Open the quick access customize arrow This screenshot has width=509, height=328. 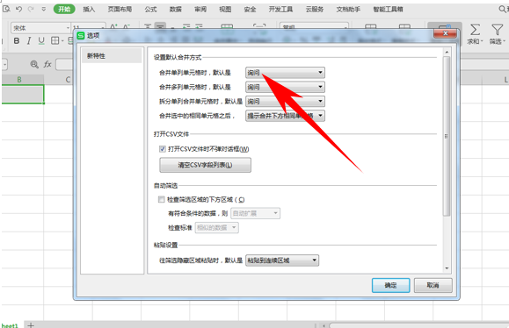[43, 10]
